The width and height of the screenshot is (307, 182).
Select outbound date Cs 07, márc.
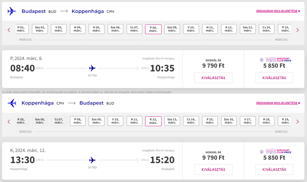click(134, 29)
